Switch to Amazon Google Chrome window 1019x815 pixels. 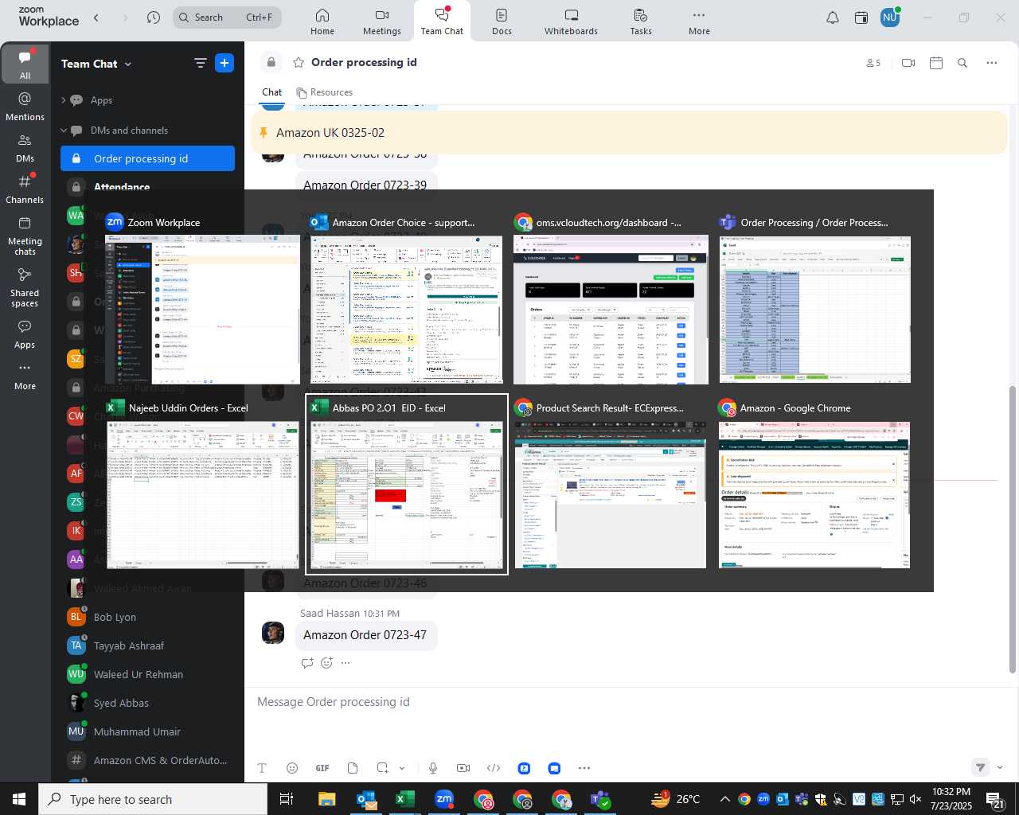pyautogui.click(x=814, y=484)
